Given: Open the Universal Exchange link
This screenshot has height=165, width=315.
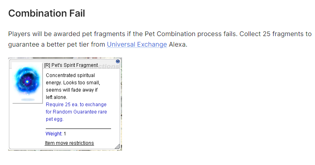Looking at the screenshot, I should pos(137,45).
